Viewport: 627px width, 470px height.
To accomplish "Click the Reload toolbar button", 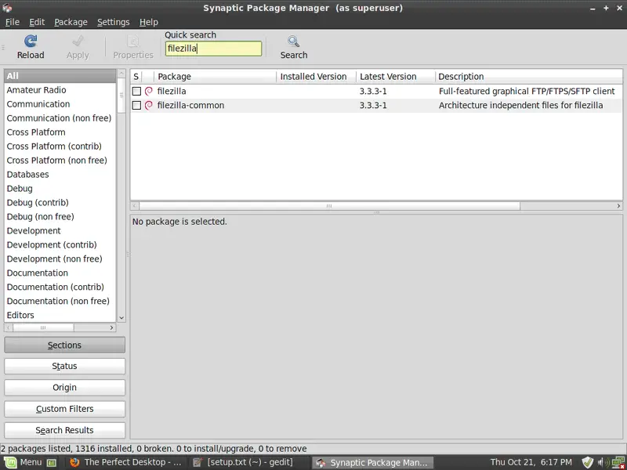I will (31, 47).
